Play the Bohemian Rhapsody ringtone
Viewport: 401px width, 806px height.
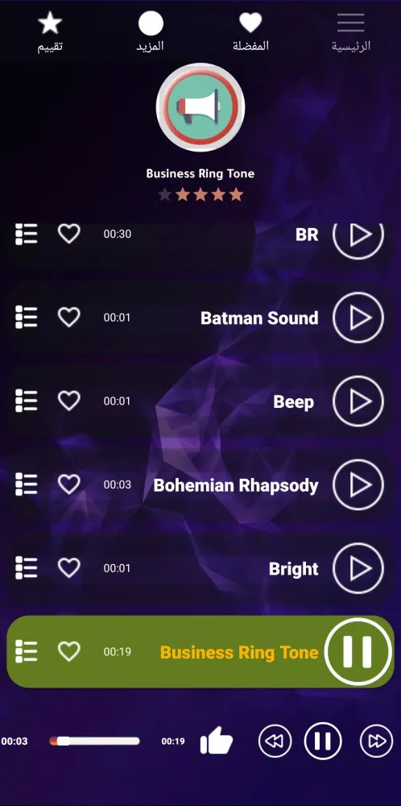(x=358, y=484)
